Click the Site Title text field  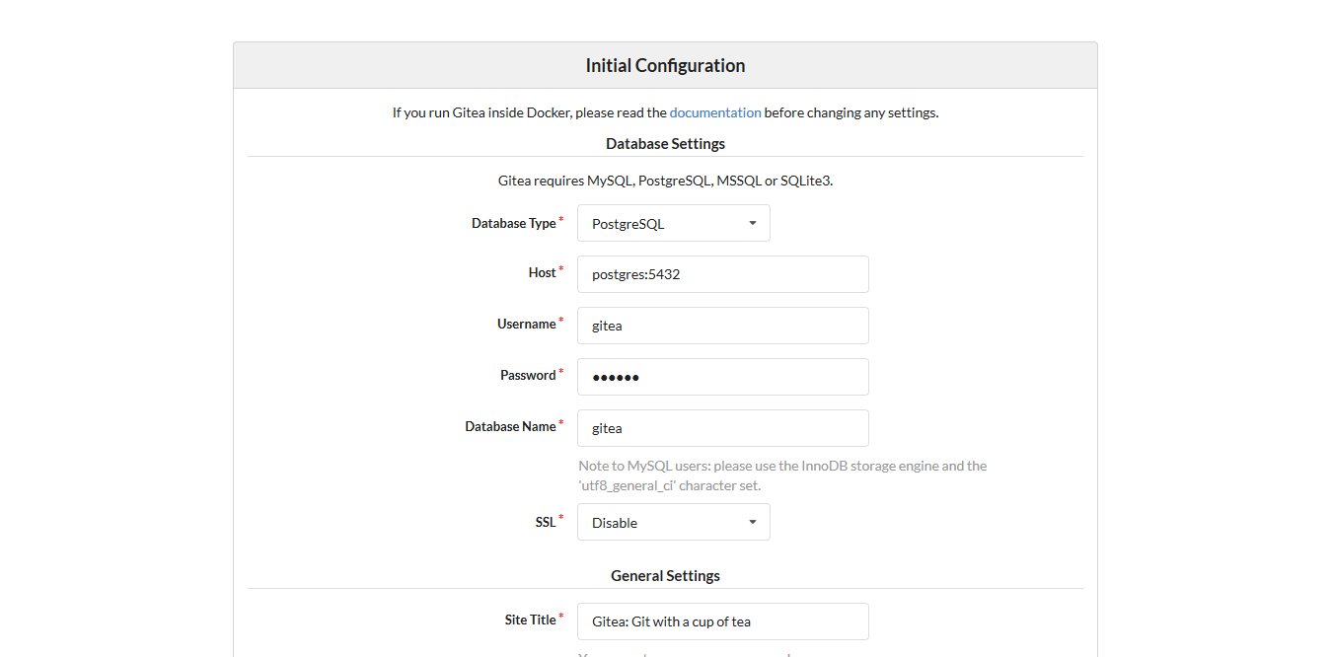coord(722,621)
